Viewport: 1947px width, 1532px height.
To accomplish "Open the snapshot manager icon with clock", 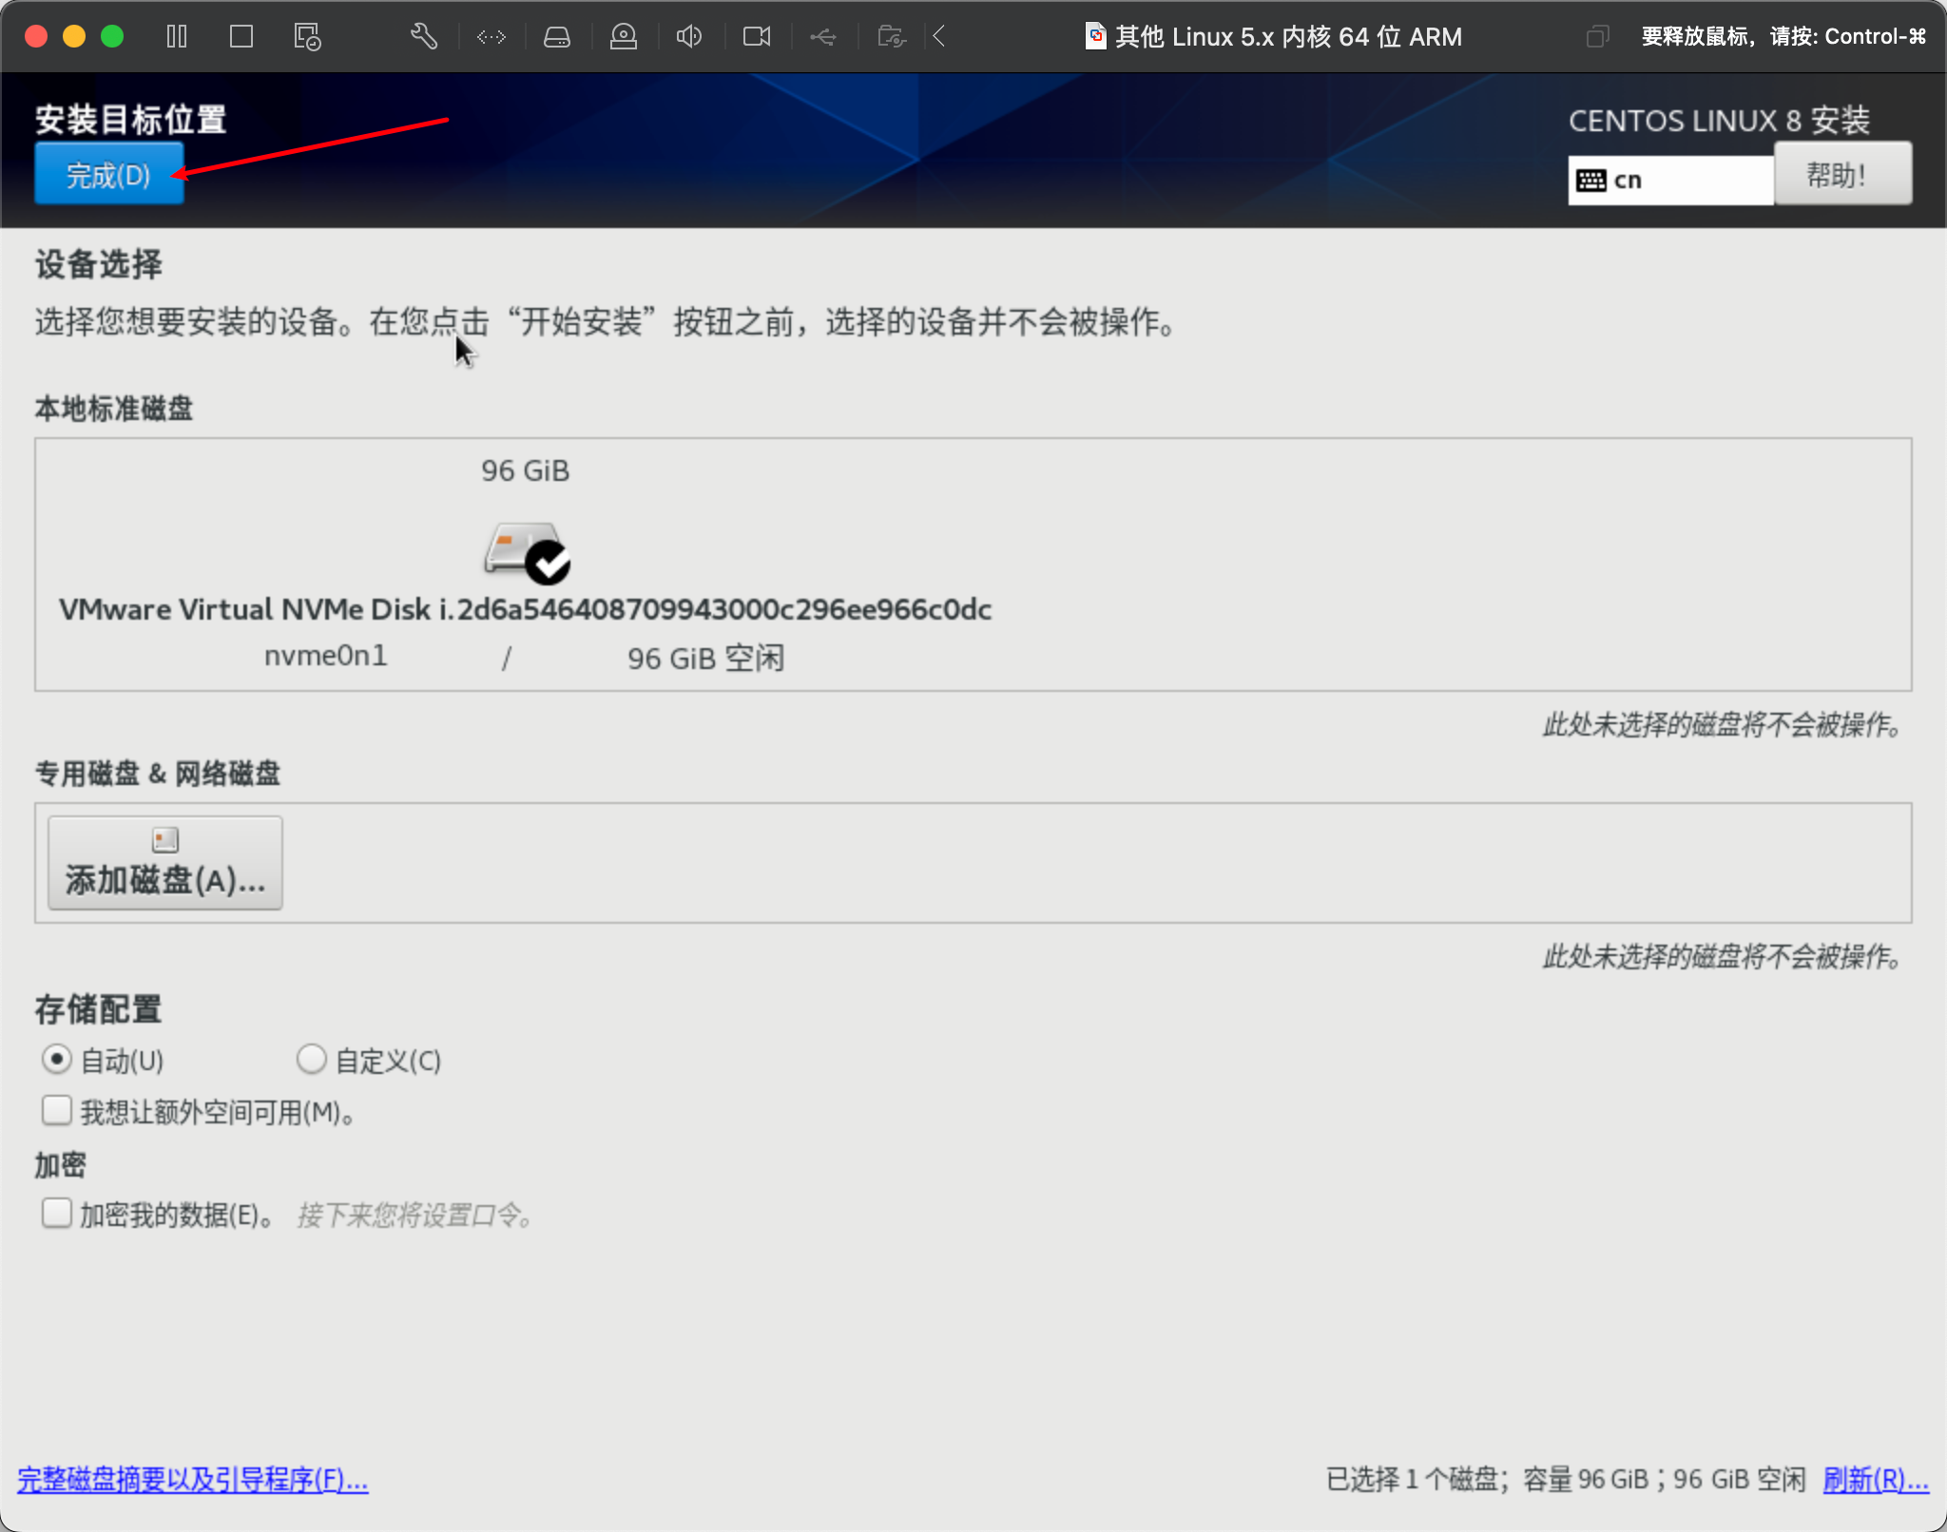I will pyautogui.click(x=307, y=37).
